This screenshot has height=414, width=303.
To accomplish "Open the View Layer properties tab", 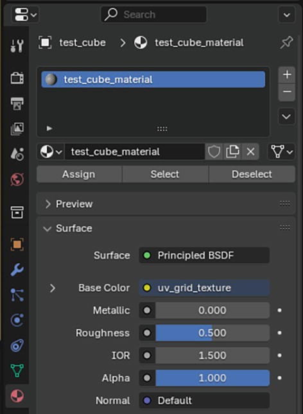I will pyautogui.click(x=17, y=129).
